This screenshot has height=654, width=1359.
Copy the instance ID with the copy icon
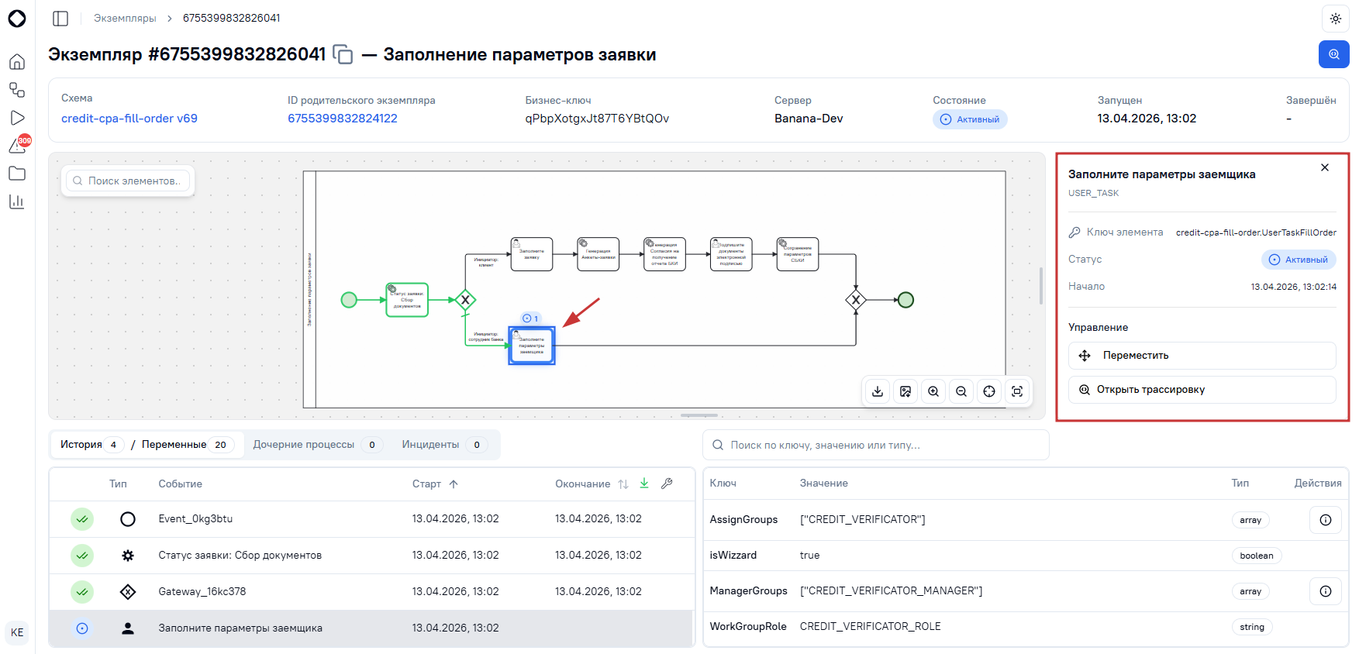click(x=343, y=54)
